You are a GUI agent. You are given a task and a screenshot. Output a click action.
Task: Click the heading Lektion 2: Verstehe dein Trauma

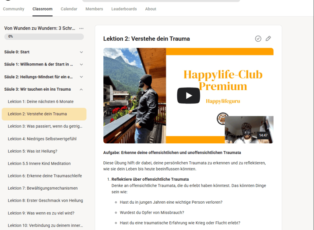click(x=147, y=39)
